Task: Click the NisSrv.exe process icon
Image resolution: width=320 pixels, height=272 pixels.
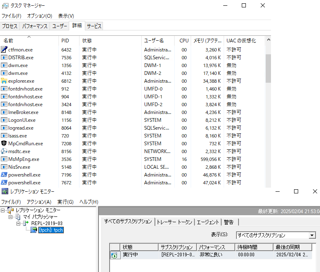Action: pyautogui.click(x=4, y=167)
